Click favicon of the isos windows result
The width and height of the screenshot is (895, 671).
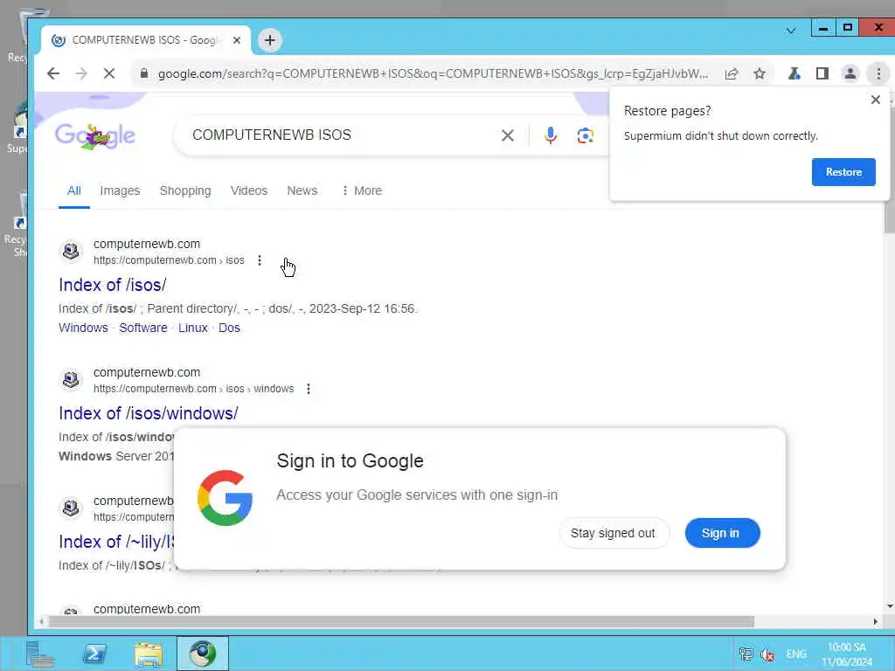pyautogui.click(x=71, y=379)
